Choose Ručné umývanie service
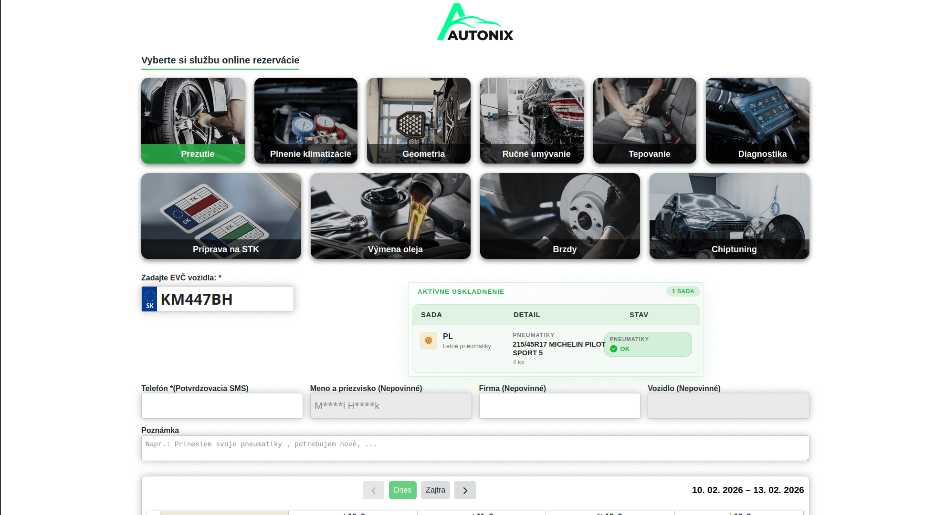Viewport: 945px width, 515px height. 532,121
